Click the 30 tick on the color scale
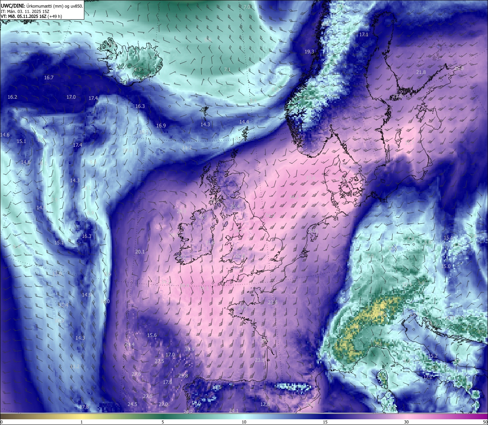Viewport: 488px width, 425px height. [406, 422]
